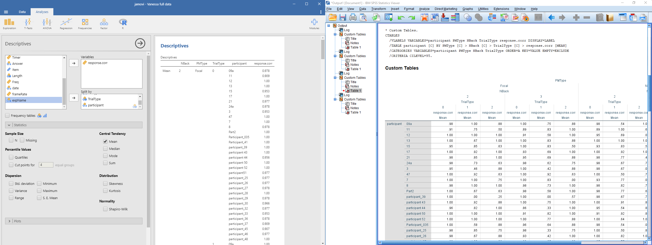Select the highlighted Table 1 outline item
The image size is (652, 245).
355,91
